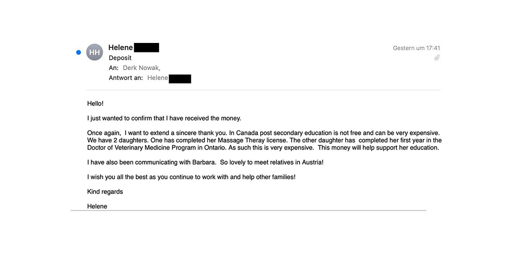The width and height of the screenshot is (527, 254).
Task: Click the Antwort an: field label
Action: pos(126,78)
